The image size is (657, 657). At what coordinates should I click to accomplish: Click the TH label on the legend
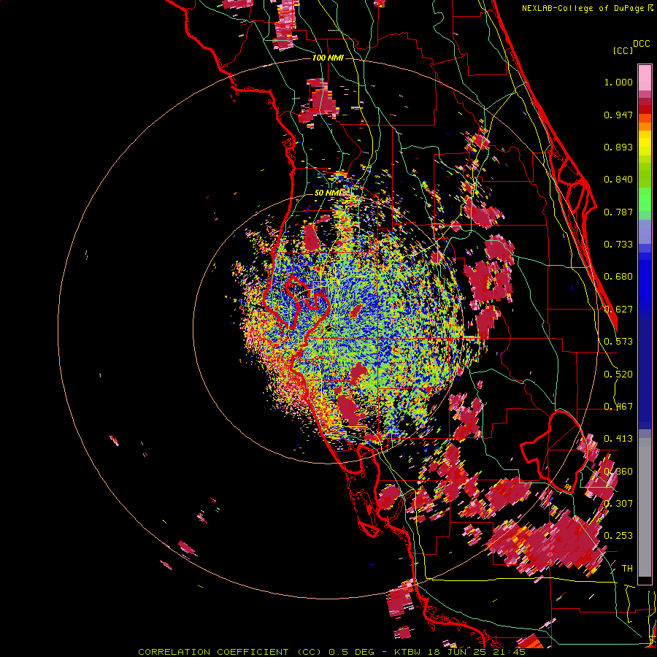(627, 569)
